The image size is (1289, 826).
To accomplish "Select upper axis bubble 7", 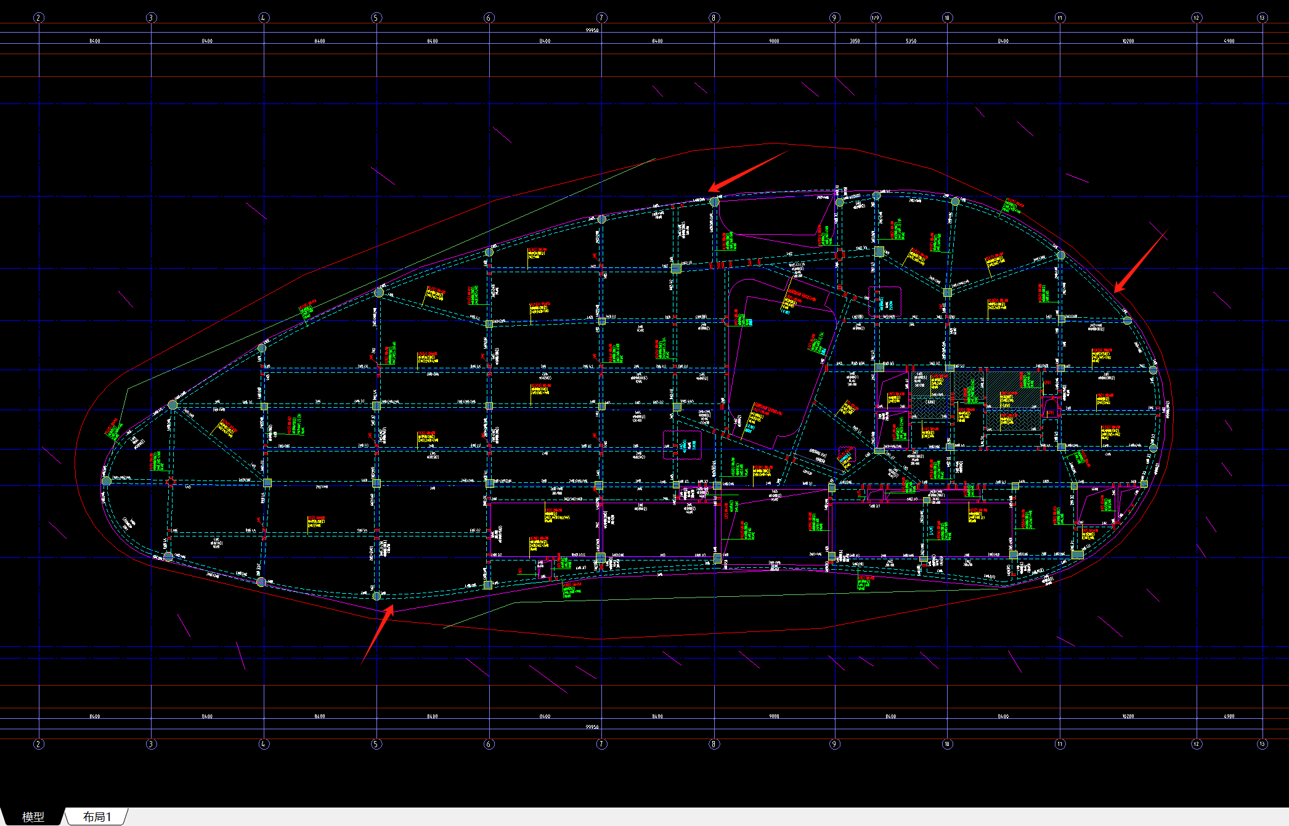I will (x=602, y=18).
